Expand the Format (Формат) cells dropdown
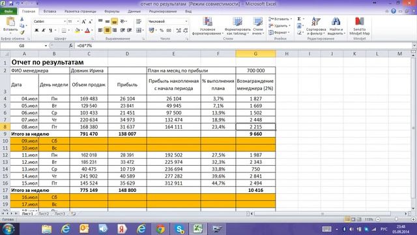This screenshot has height=235, width=417. click(x=289, y=33)
